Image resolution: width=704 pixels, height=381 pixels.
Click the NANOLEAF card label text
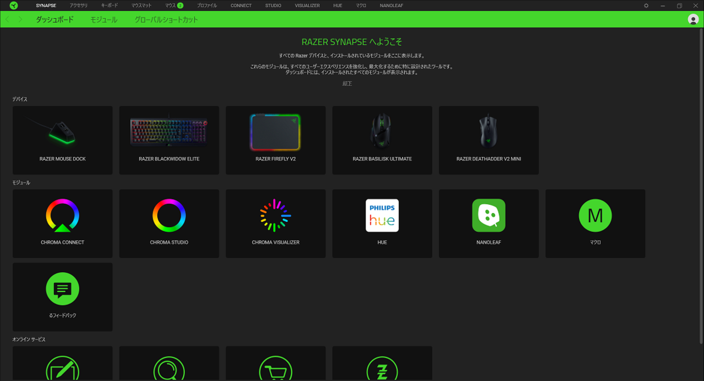click(x=489, y=242)
